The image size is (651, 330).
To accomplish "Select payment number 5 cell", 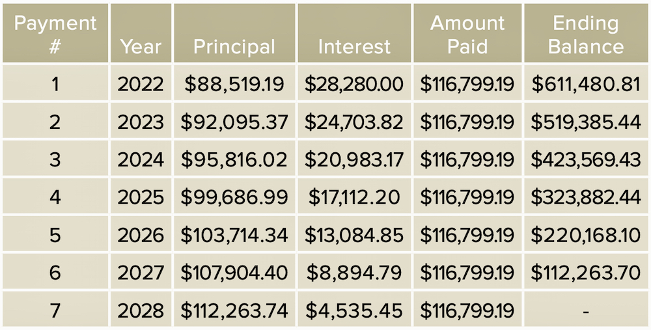I will coord(55,236).
